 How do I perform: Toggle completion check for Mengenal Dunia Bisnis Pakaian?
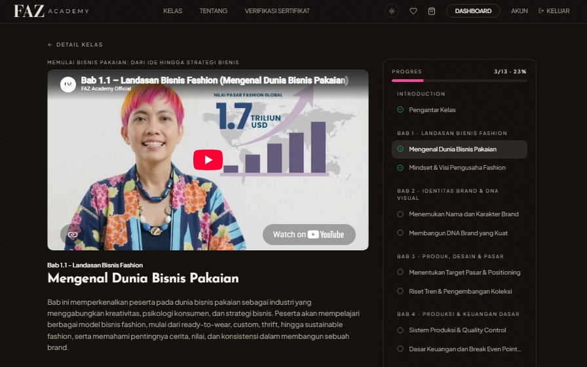(400, 149)
